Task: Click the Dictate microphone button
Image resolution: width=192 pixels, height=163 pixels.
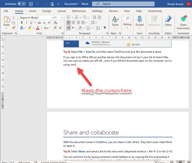Action: pyautogui.click(x=140, y=22)
